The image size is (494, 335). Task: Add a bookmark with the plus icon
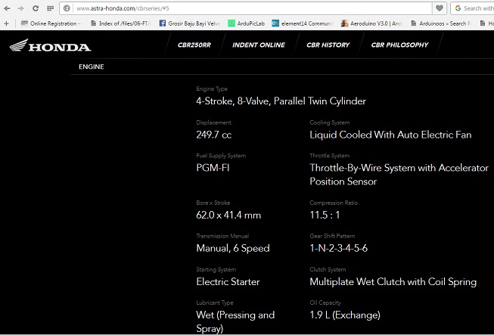pyautogui.click(x=6, y=23)
